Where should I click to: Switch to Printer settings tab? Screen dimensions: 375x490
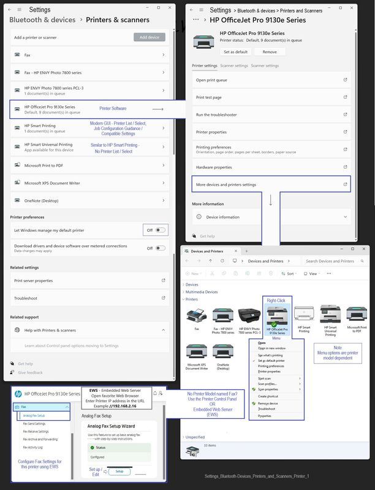point(205,66)
